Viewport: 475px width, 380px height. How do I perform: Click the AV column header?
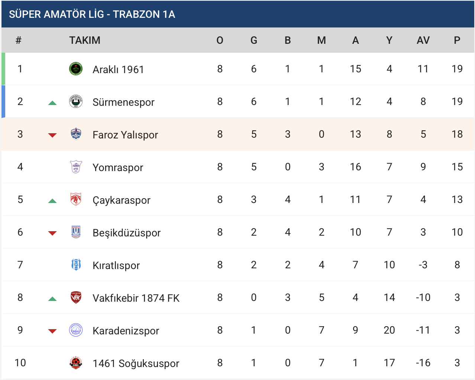point(423,40)
